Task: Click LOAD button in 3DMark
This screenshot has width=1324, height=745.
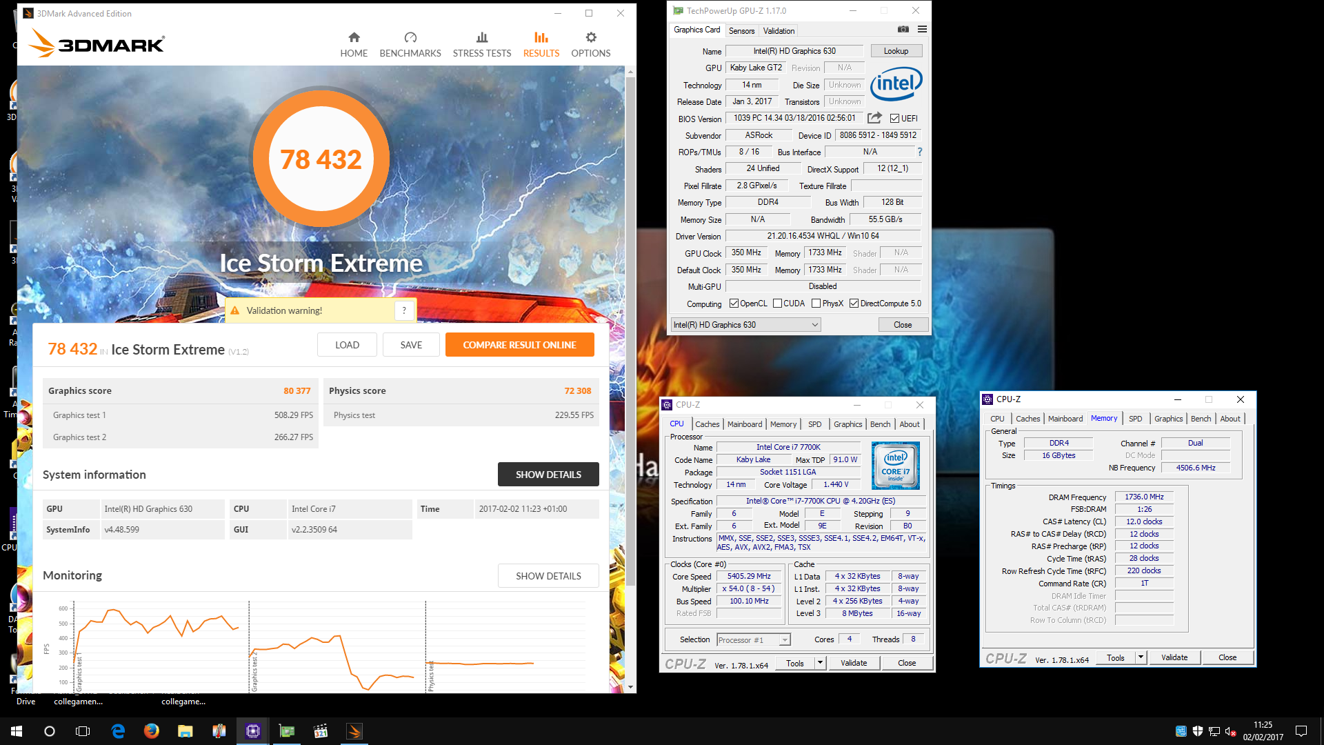Action: (x=347, y=345)
